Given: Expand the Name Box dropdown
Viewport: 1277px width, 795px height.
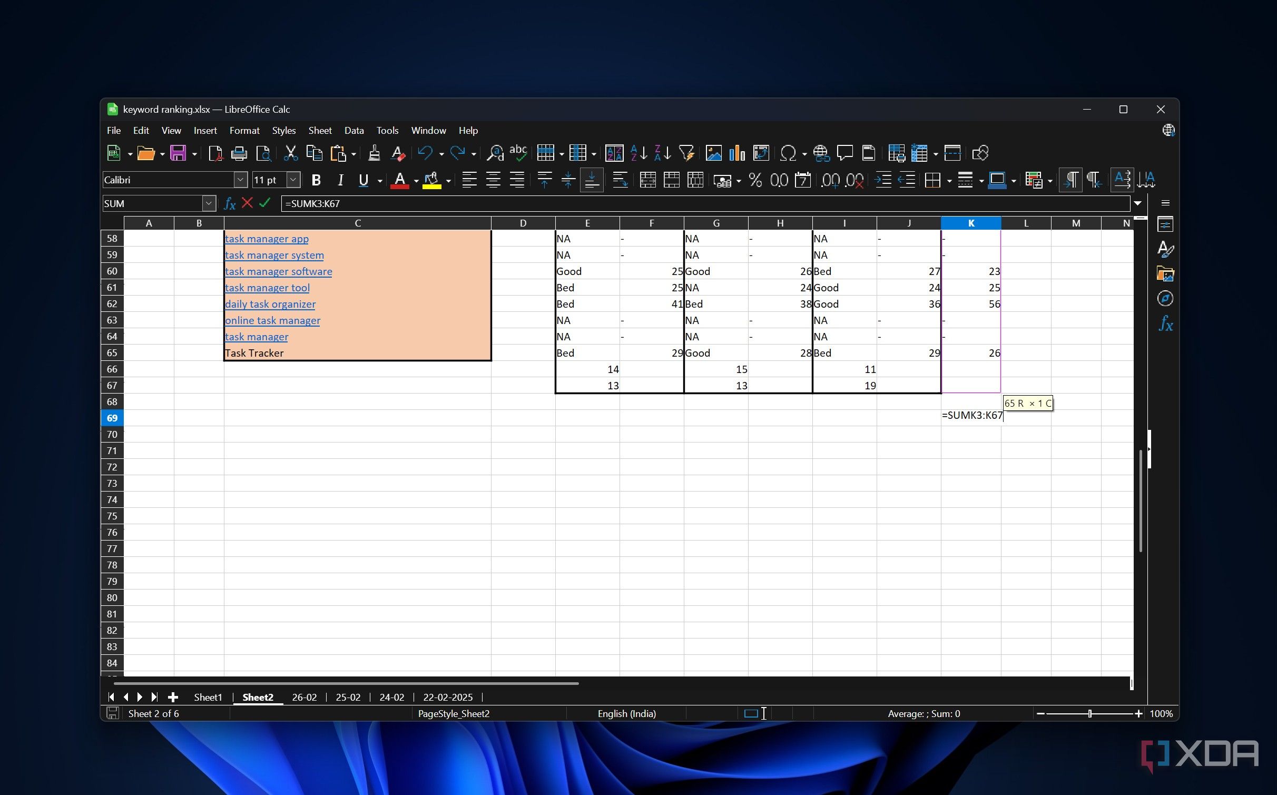Looking at the screenshot, I should [x=209, y=203].
